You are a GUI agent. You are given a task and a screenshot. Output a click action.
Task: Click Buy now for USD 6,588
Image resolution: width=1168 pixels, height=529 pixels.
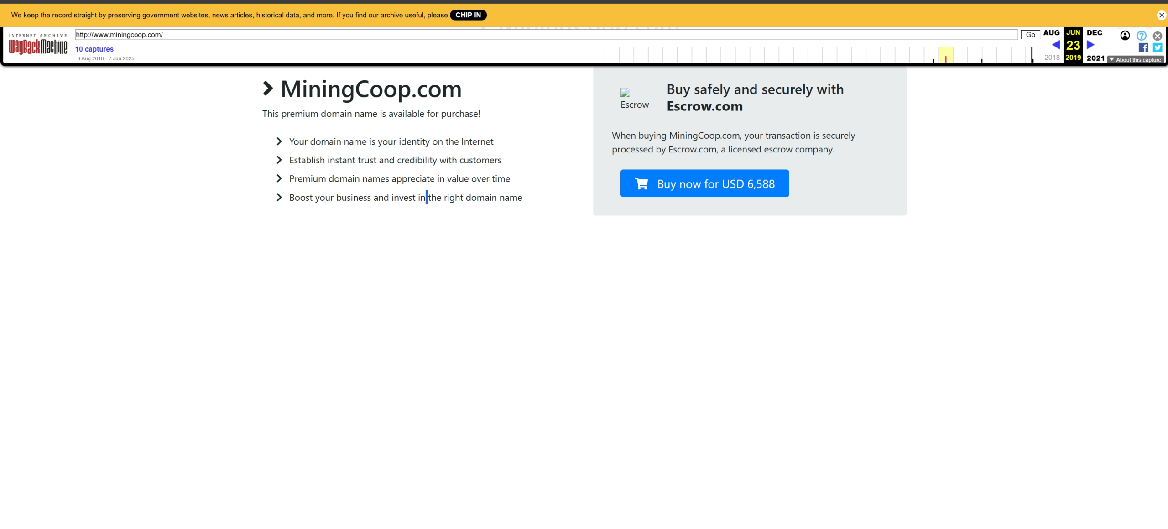(704, 183)
